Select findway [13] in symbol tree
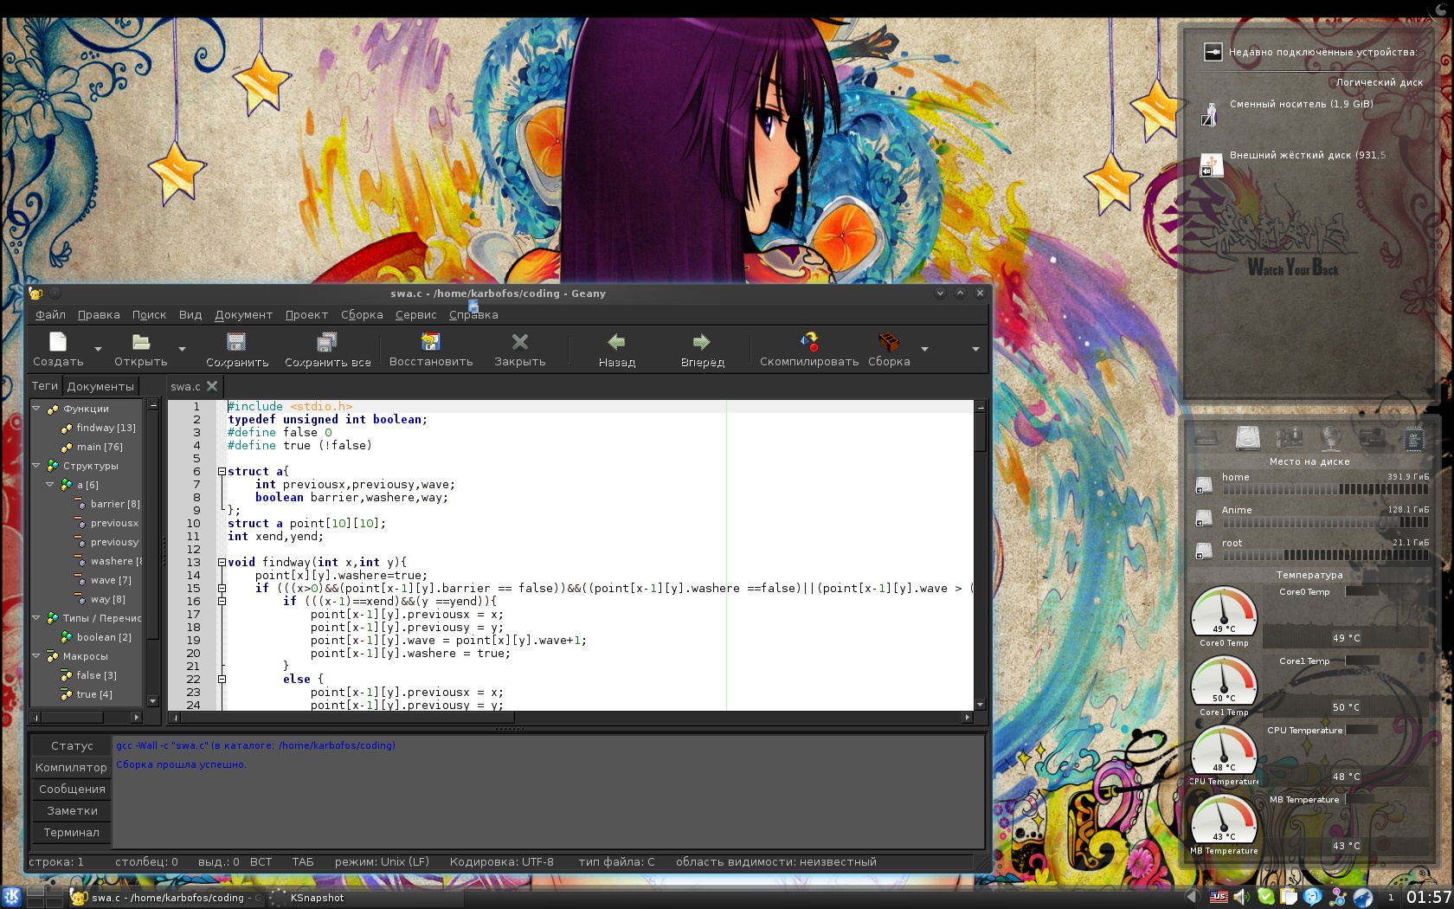The image size is (1454, 909). [106, 428]
